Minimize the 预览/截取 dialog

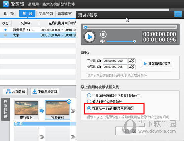click(178, 14)
